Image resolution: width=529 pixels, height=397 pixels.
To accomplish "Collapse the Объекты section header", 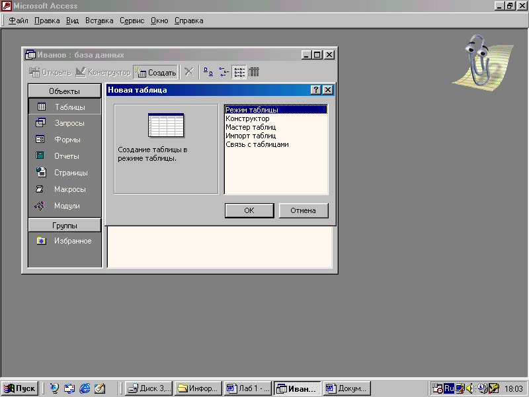I will tap(64, 91).
